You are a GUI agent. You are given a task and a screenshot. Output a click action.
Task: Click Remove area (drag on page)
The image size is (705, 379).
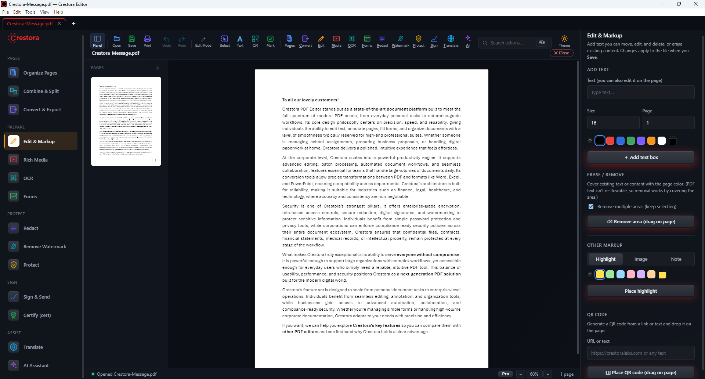coord(641,221)
